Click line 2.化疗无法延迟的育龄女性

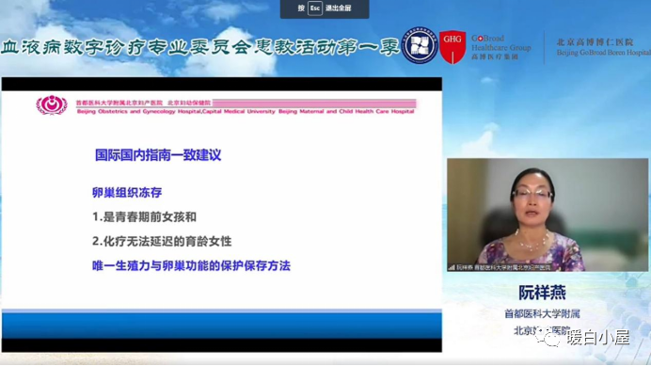(x=162, y=241)
